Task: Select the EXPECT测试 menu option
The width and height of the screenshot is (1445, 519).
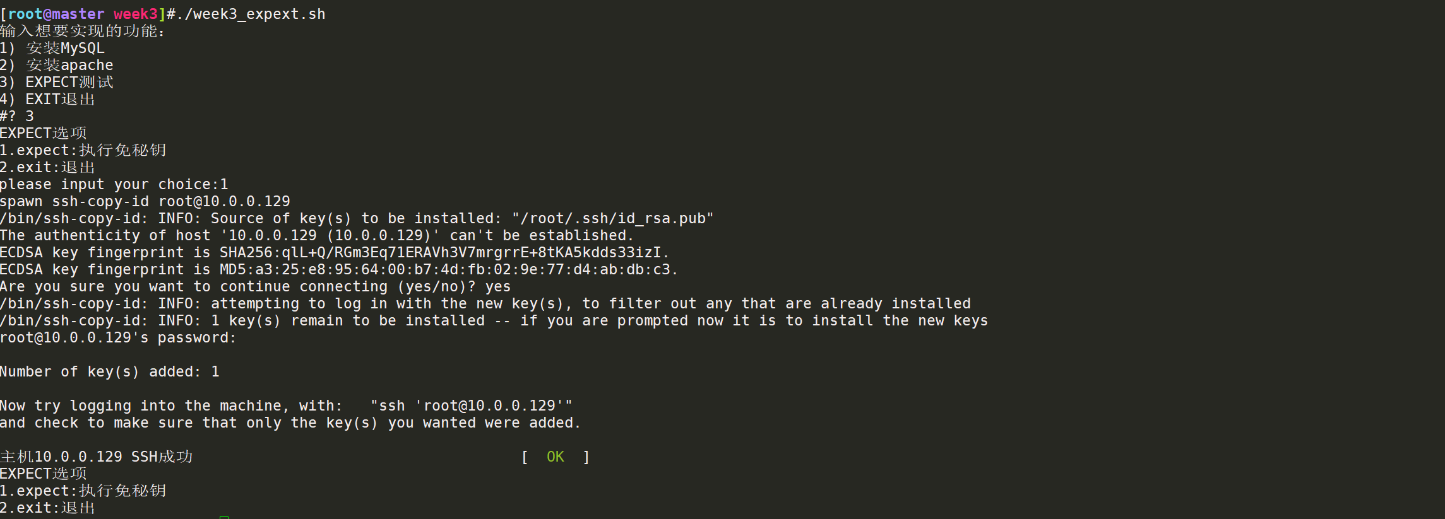Action: 69,82
